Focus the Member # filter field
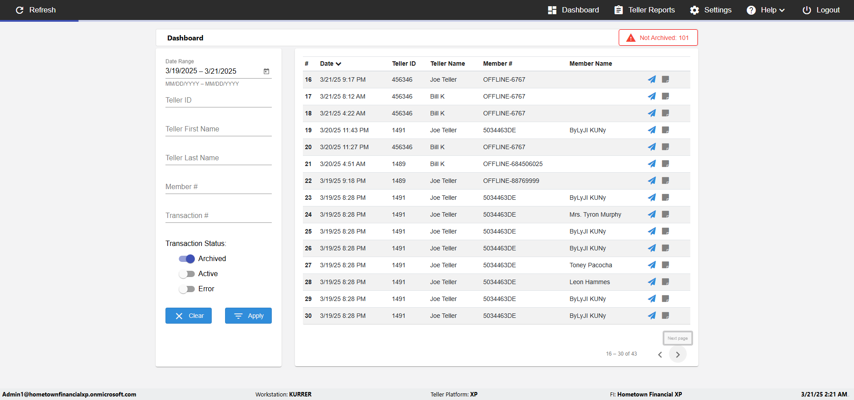 pyautogui.click(x=218, y=187)
